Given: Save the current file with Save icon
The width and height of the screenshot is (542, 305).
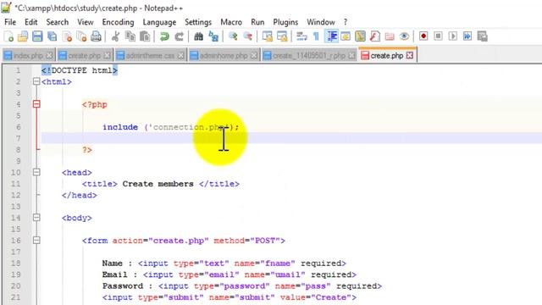Looking at the screenshot, I should click(x=37, y=36).
